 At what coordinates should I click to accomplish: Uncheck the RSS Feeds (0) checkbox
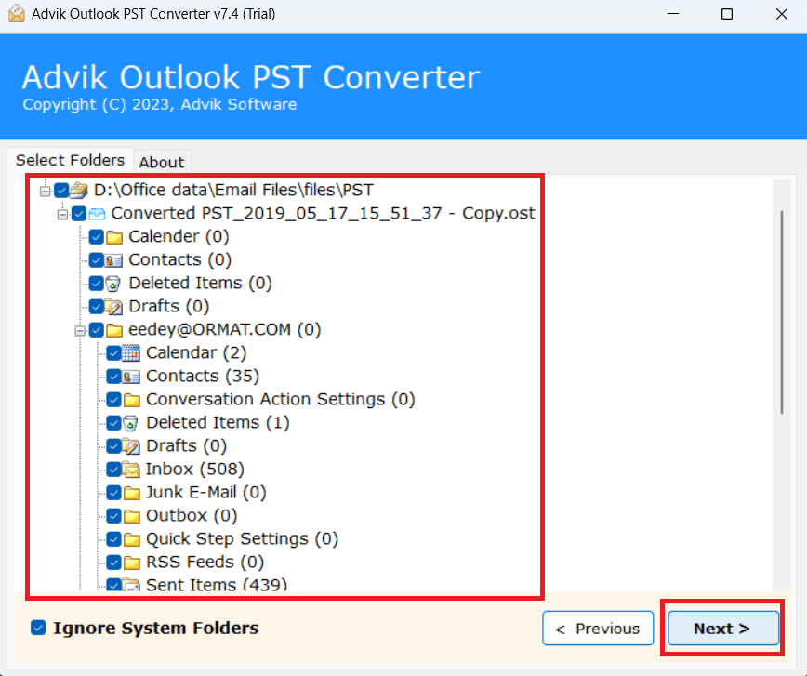pyautogui.click(x=113, y=563)
